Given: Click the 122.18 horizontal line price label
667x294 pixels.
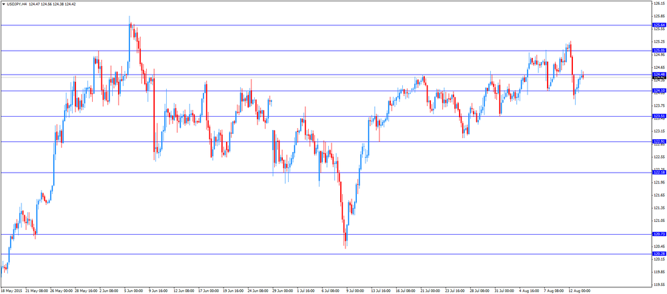Looking at the screenshot, I should click(x=659, y=172).
